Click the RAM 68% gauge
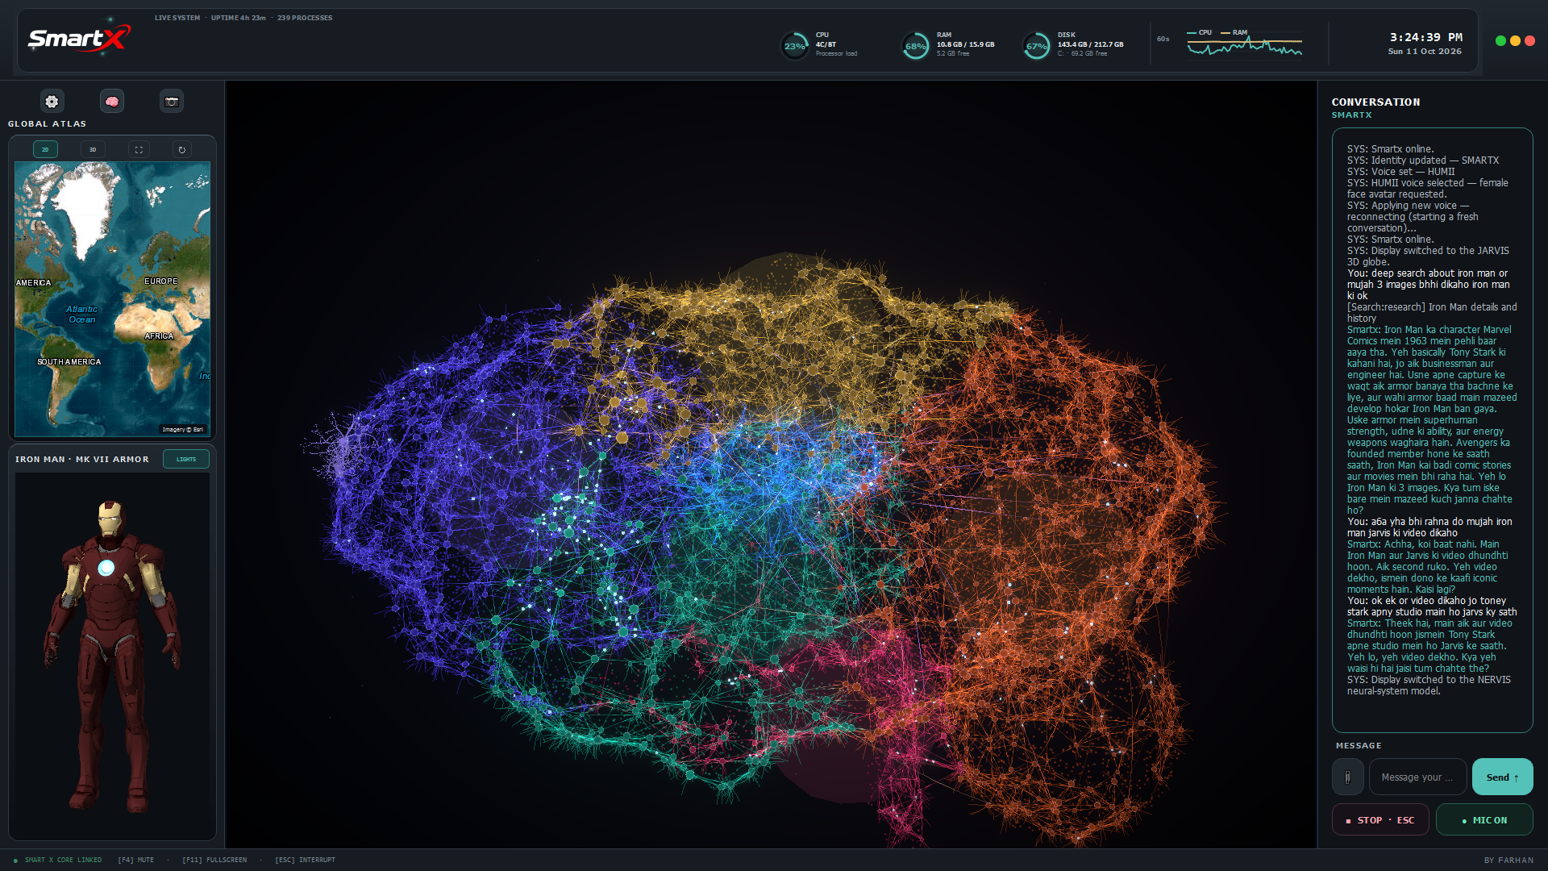 915,46
